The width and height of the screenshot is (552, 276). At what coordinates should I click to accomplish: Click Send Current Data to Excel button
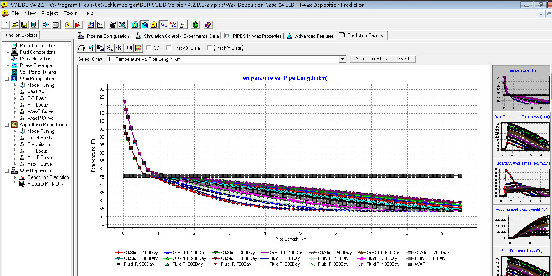[383, 59]
